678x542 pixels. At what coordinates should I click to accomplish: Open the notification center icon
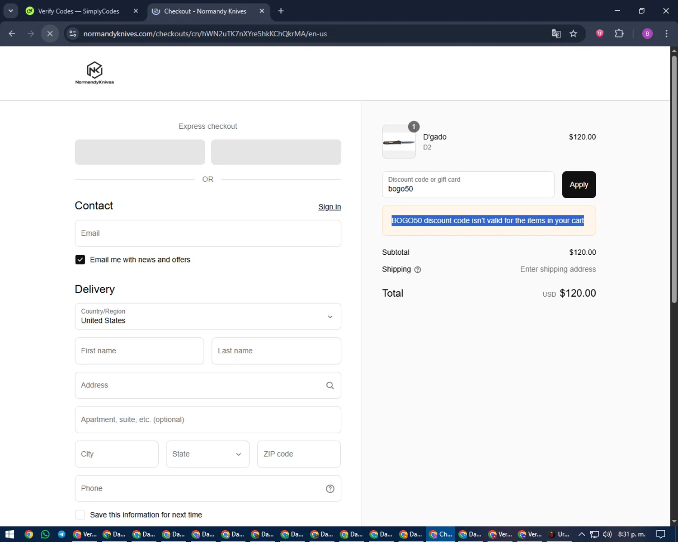661,534
